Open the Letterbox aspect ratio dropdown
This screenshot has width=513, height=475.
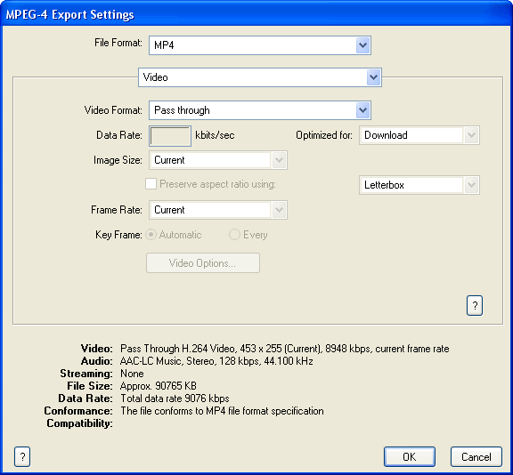coord(471,185)
